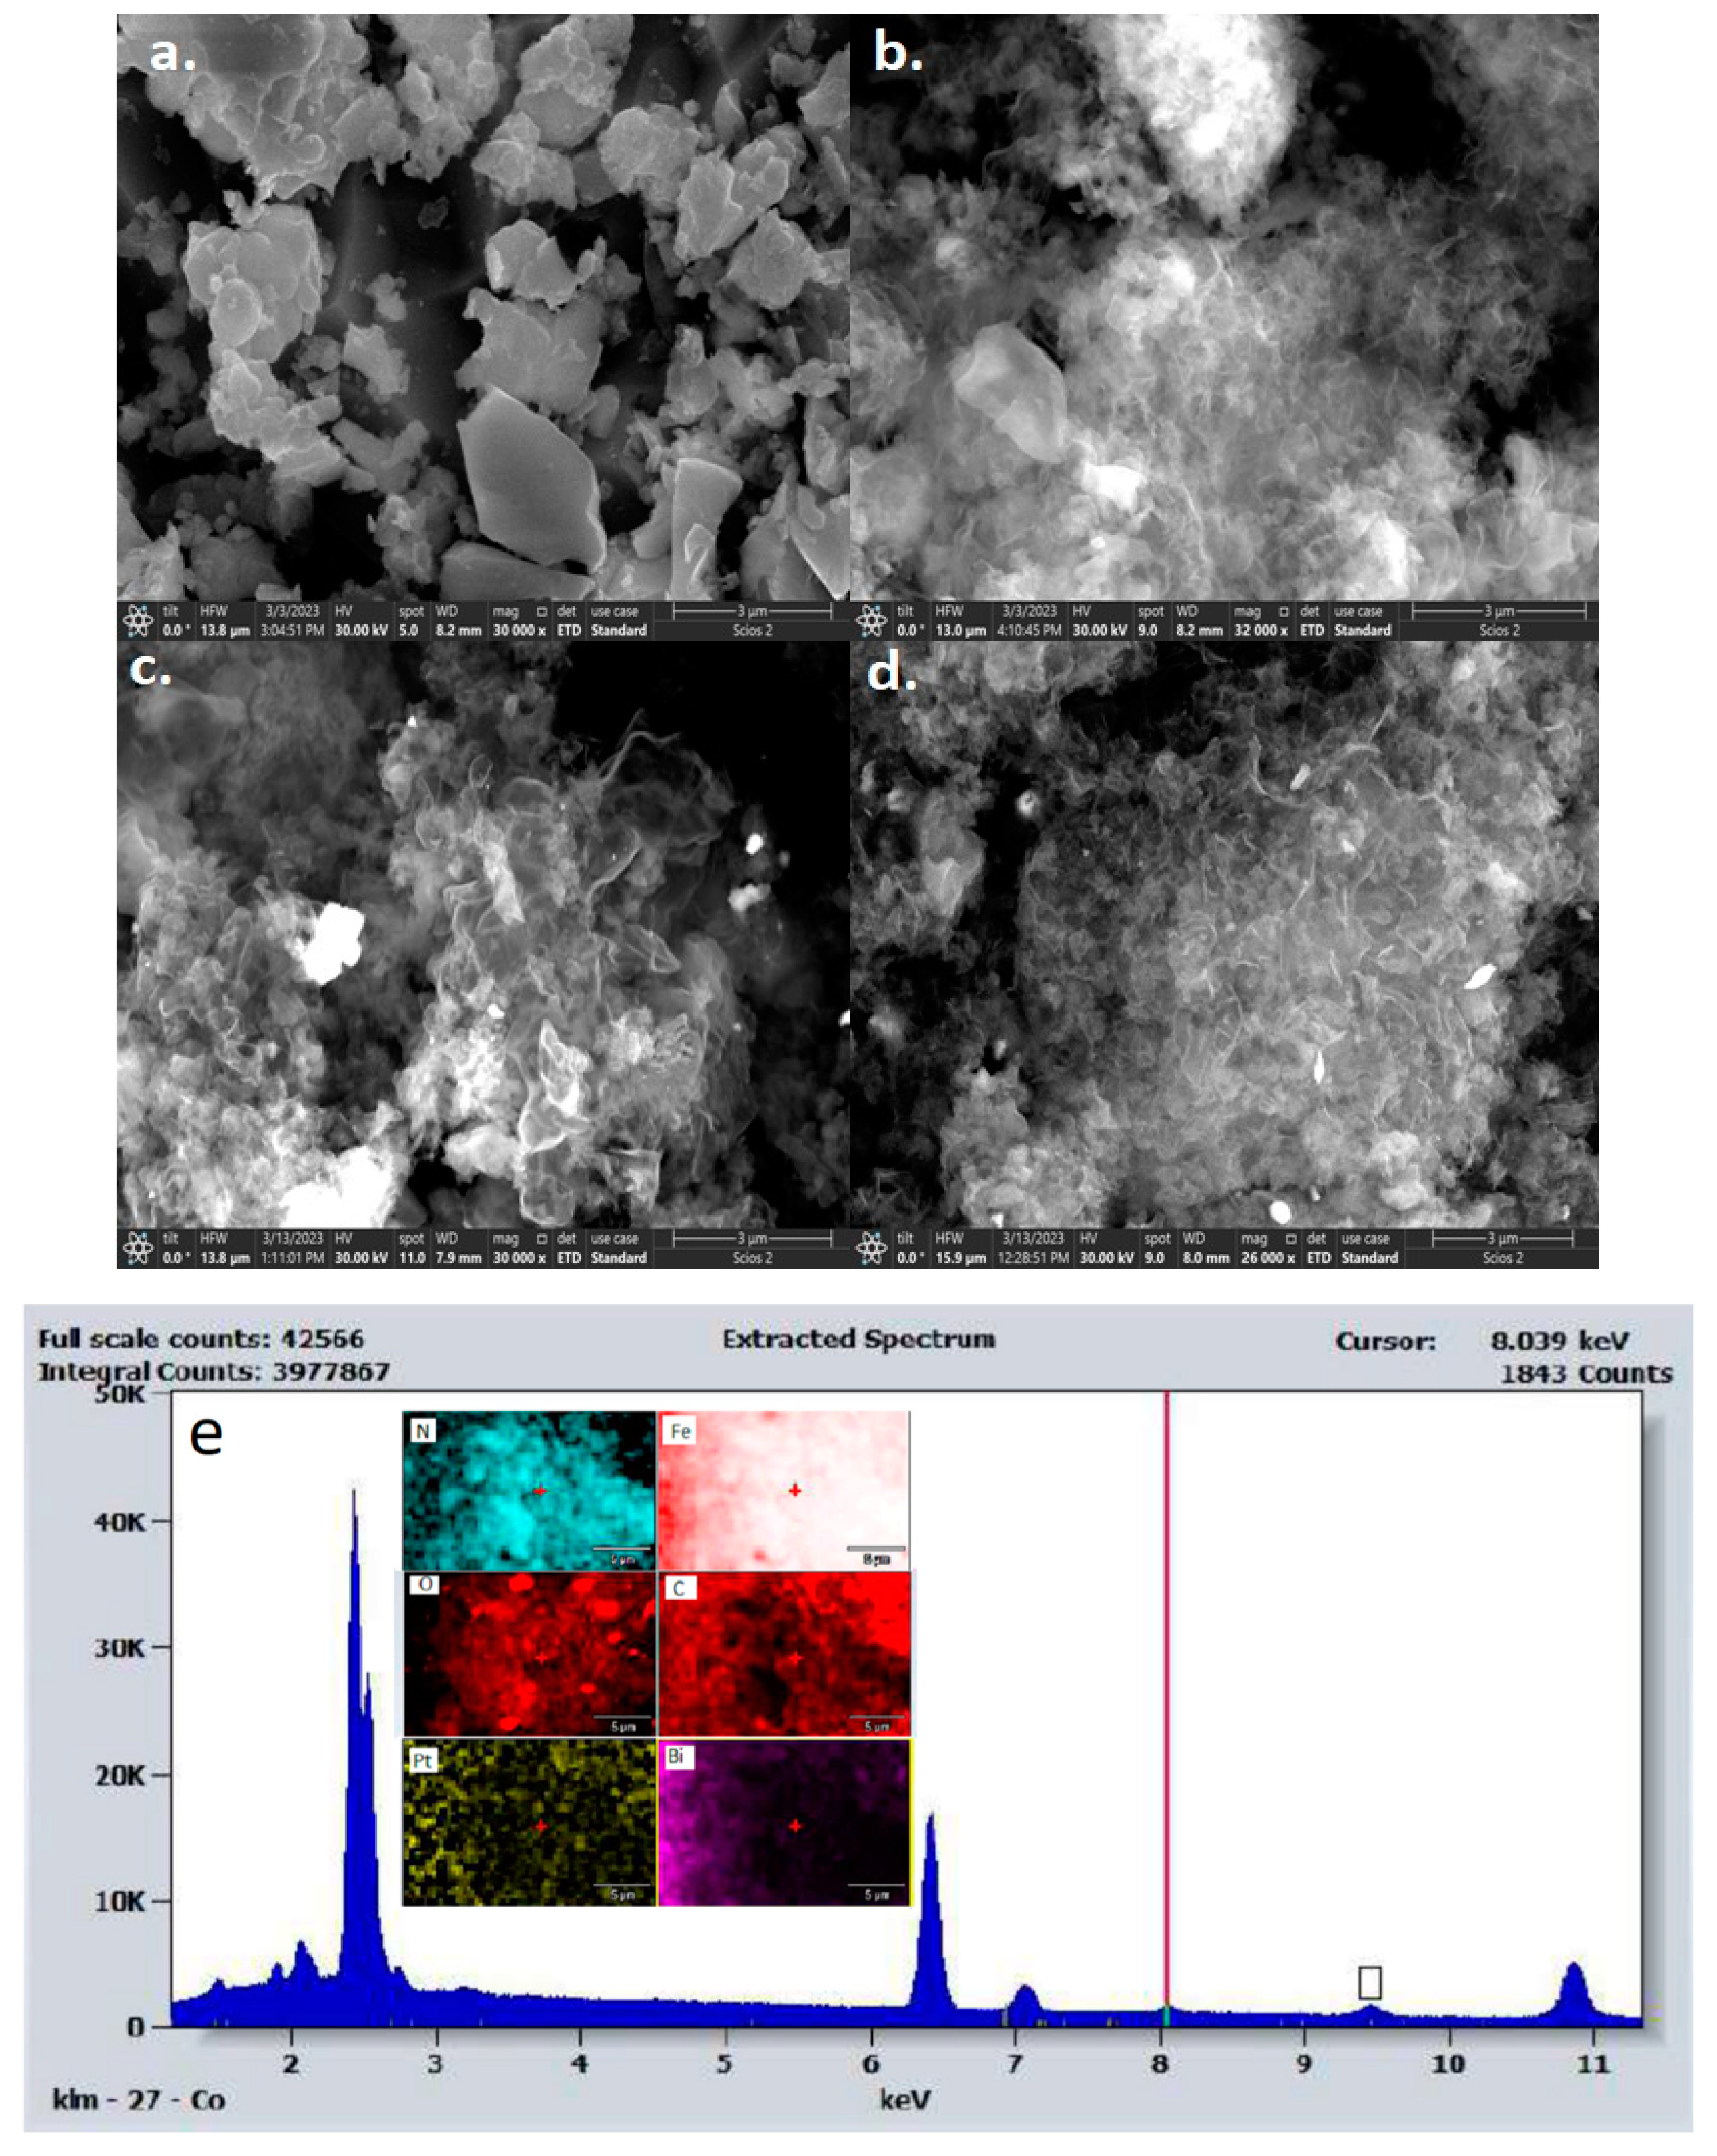This screenshot has width=1717, height=2156.
Task: Click the 'Extracted Spectrum' title
Action: [859, 1339]
